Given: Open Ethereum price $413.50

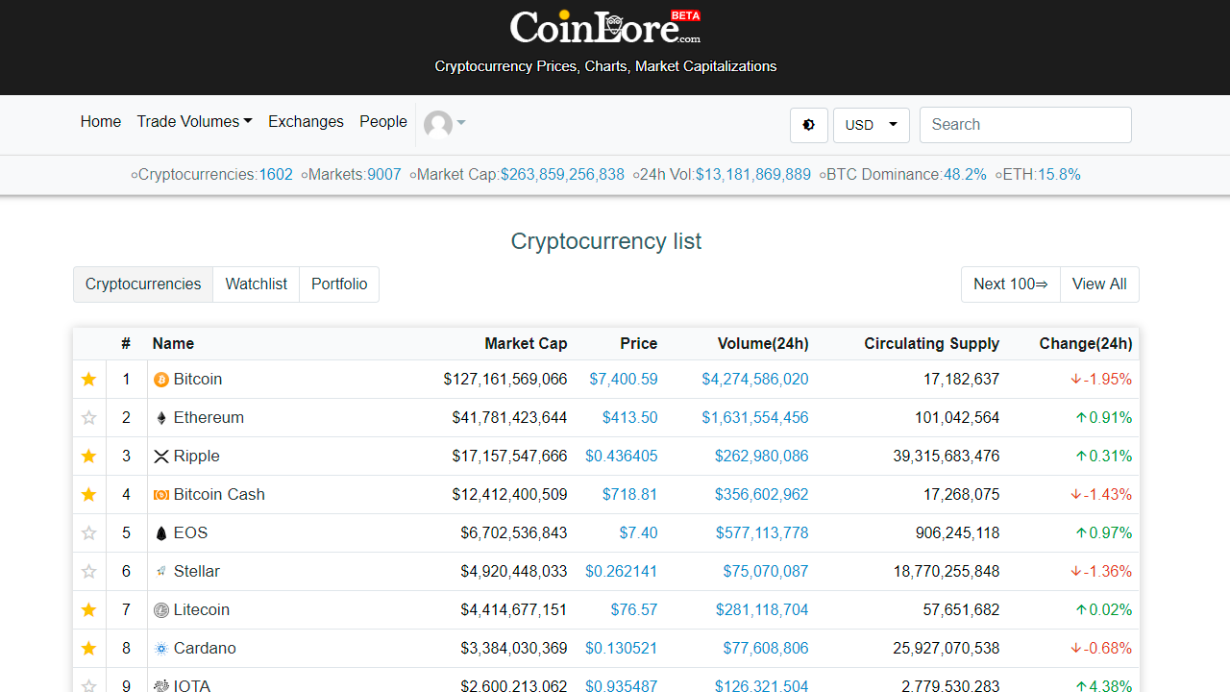Looking at the screenshot, I should pos(630,418).
